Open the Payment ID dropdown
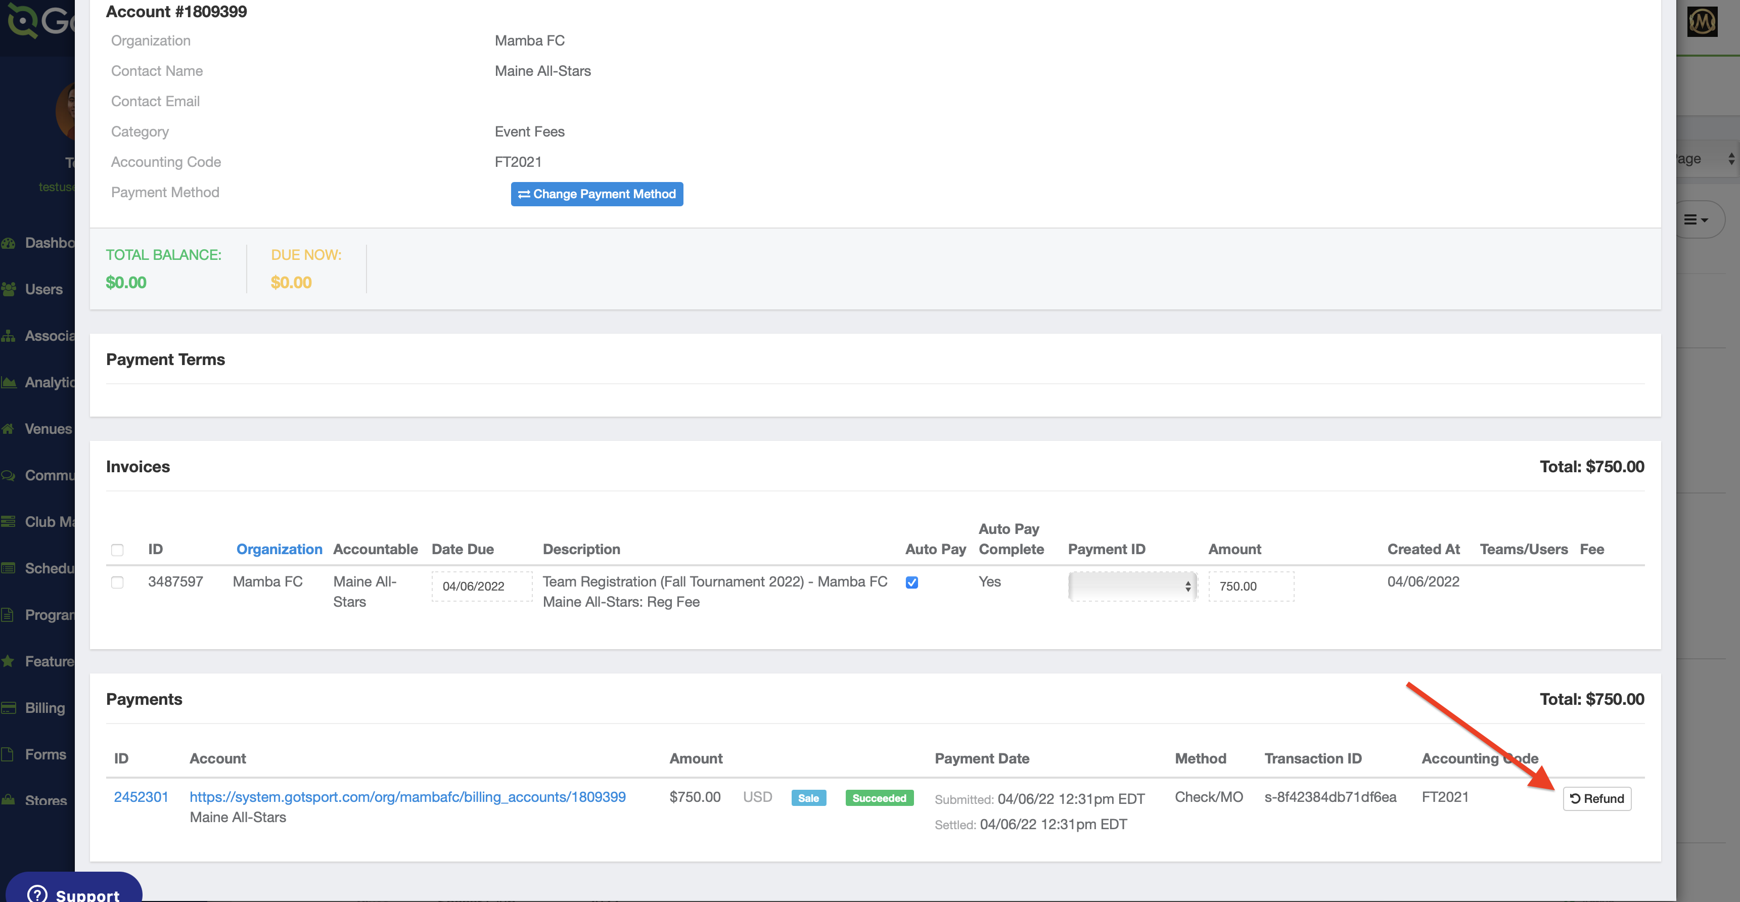The height and width of the screenshot is (902, 1740). click(1132, 586)
